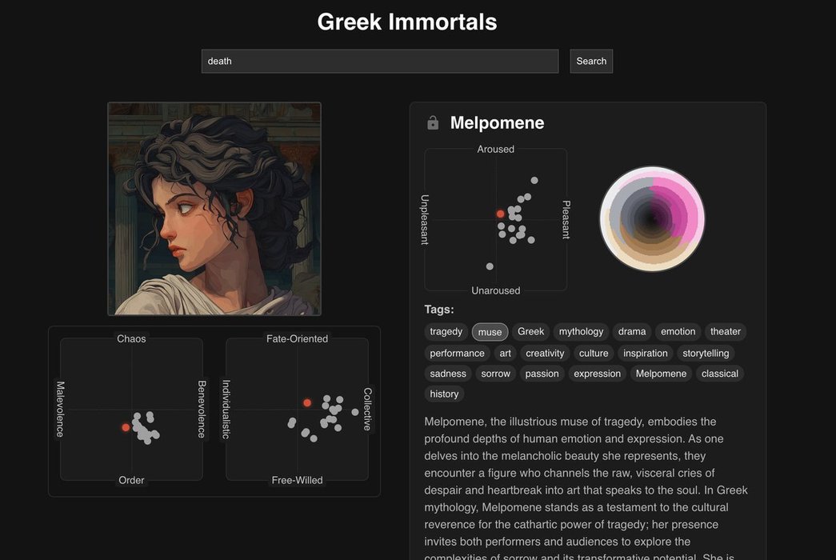Image resolution: width=836 pixels, height=560 pixels.
Task: Click the "sorrow" tag
Action: pos(495,374)
